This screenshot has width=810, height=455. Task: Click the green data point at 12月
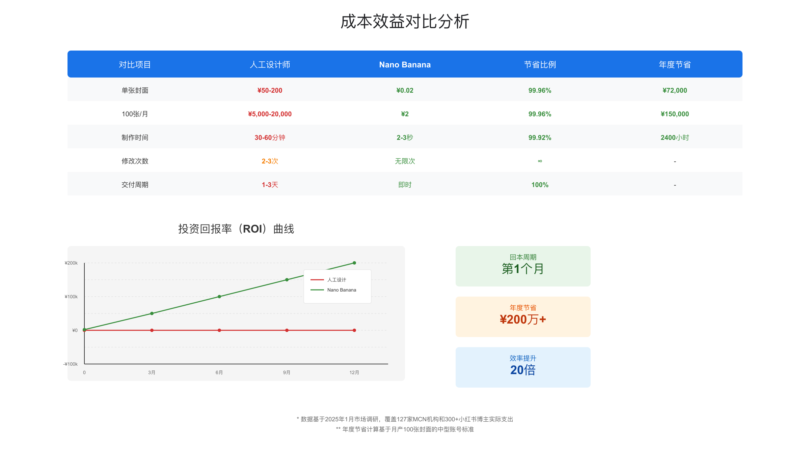click(354, 263)
